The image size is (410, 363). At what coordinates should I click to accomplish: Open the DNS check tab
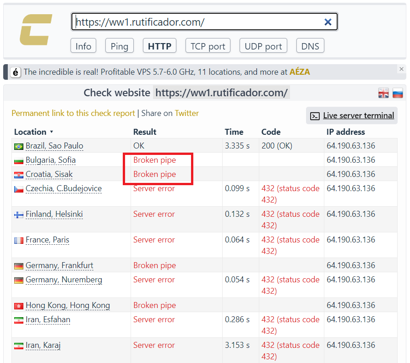pos(310,46)
